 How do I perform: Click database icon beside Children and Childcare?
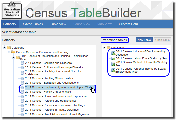pos(22,63)
